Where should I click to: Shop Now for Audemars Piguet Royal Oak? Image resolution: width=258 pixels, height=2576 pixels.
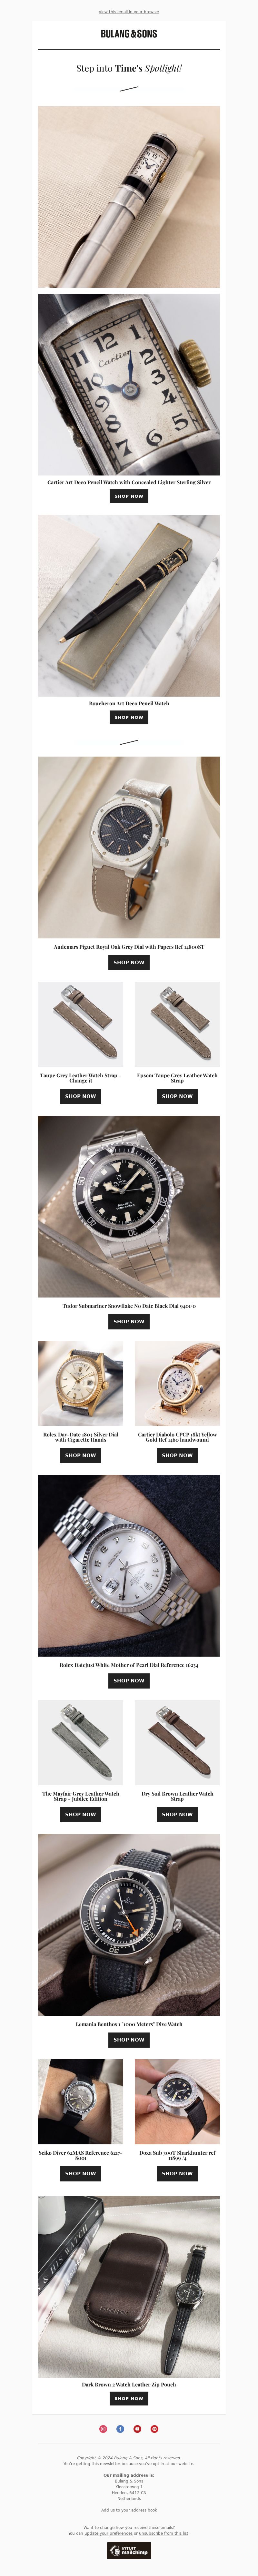point(129,962)
